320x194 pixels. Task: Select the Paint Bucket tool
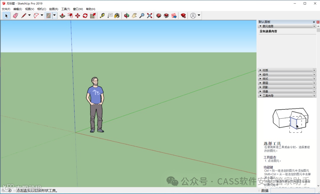click(x=117, y=15)
